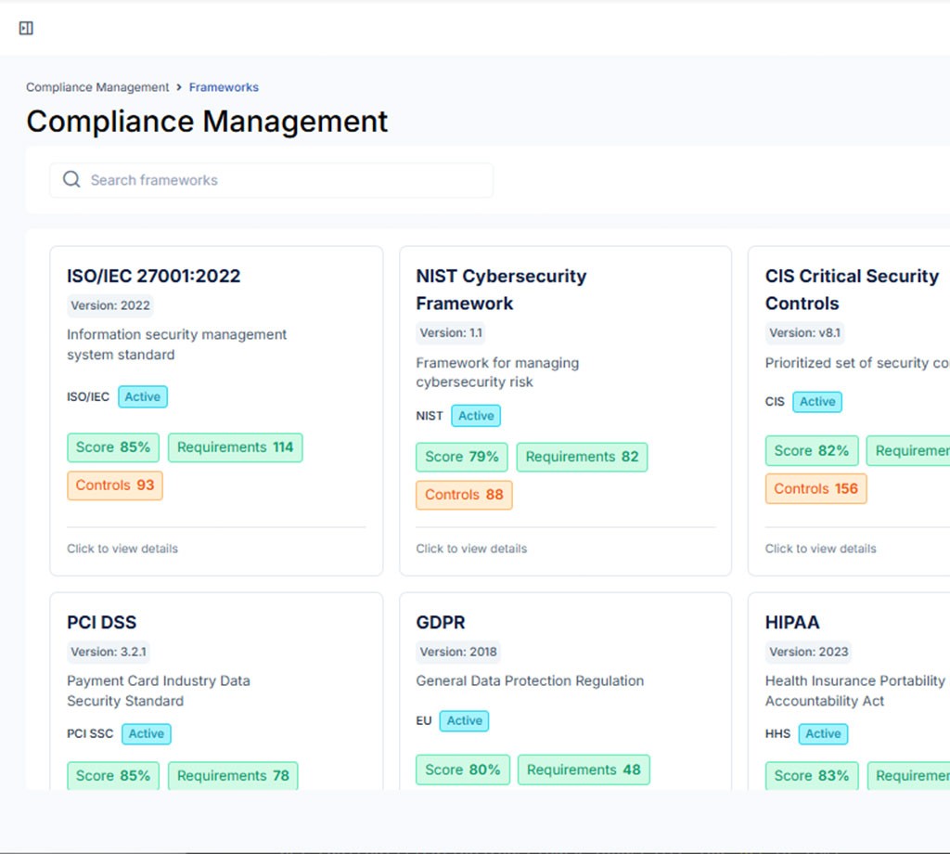
Task: Click the Active badge next to CIS
Action: click(816, 402)
